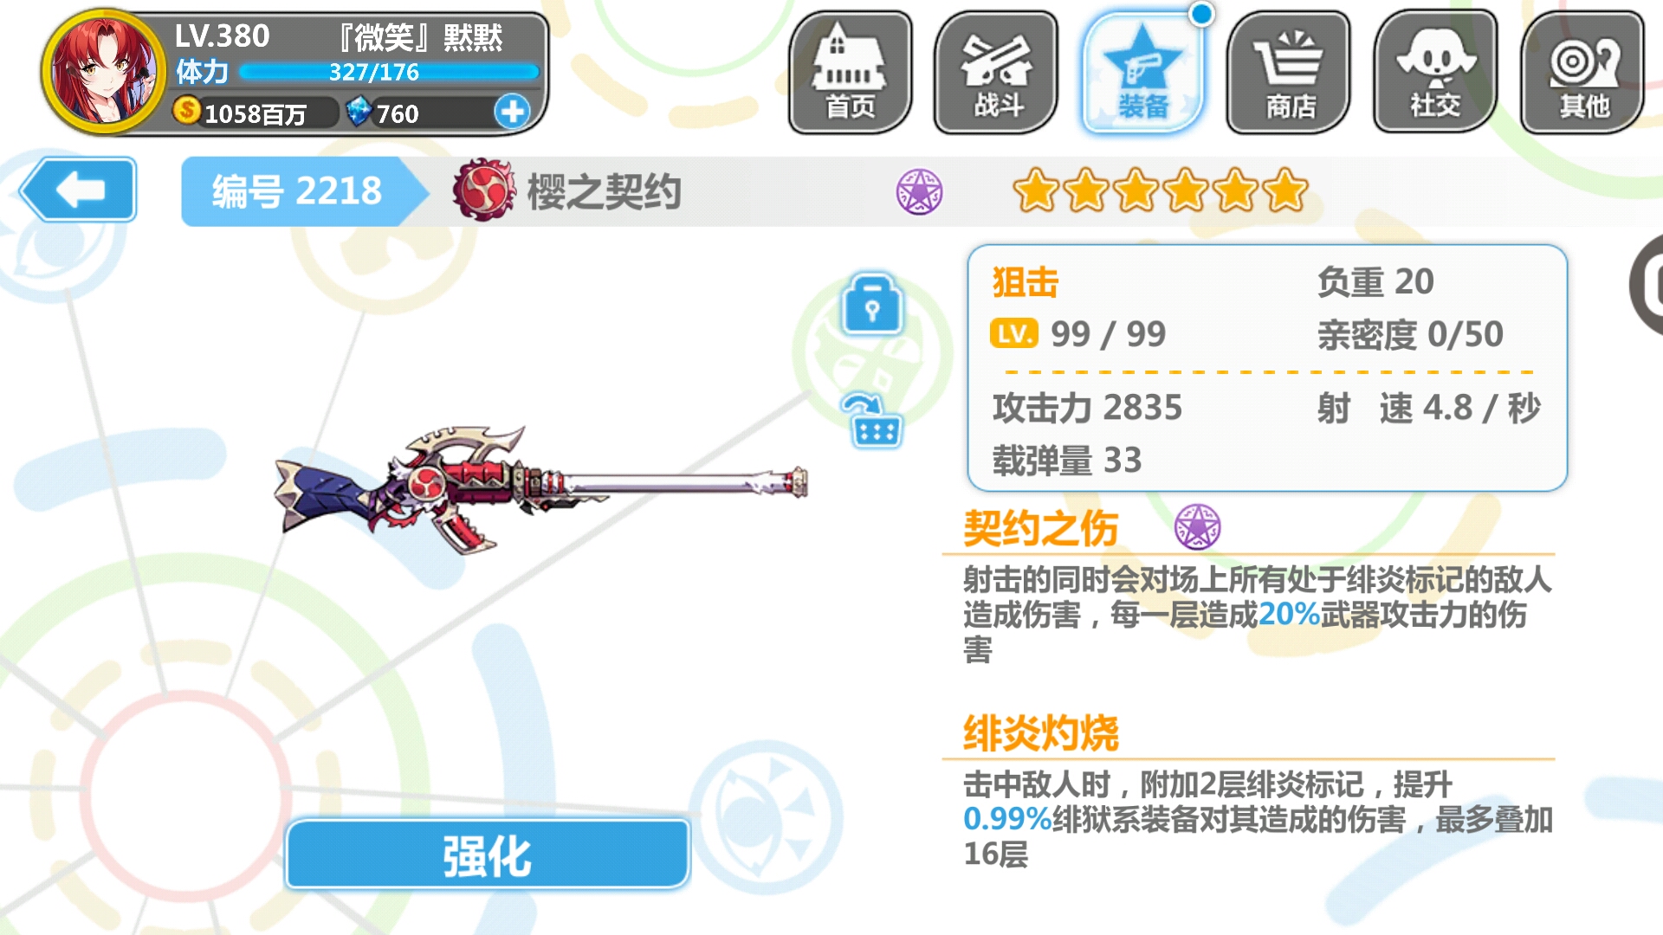
Task: Click the purple pentagram icon in title bar
Action: [919, 191]
